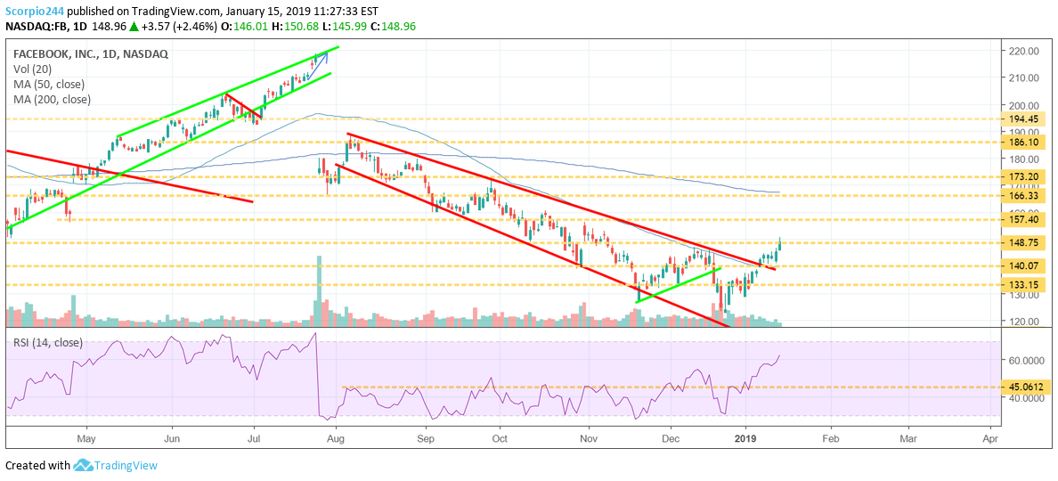Select the 166.33 price level label
The width and height of the screenshot is (1058, 481).
point(1024,195)
